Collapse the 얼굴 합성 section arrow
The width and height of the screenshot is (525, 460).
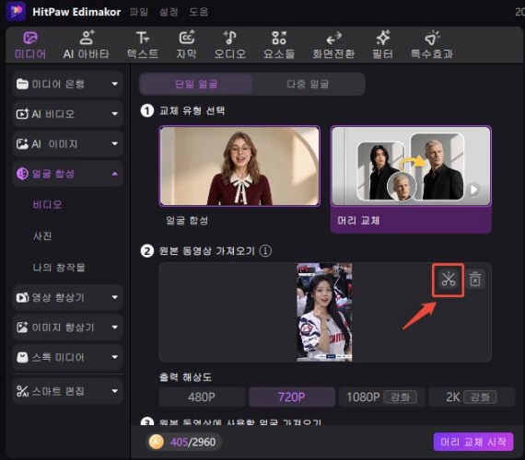(114, 174)
